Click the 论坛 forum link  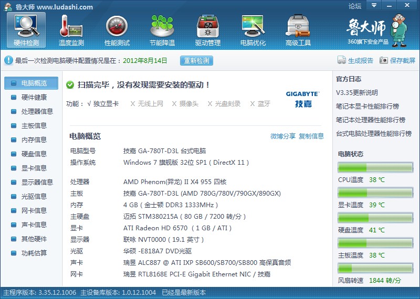click(355, 6)
